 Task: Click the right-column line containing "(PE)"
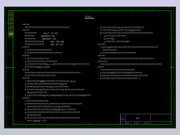[121, 73]
